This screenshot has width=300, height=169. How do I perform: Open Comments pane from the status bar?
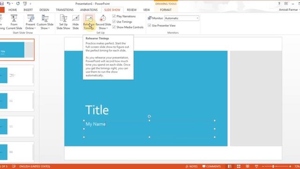(x=211, y=166)
